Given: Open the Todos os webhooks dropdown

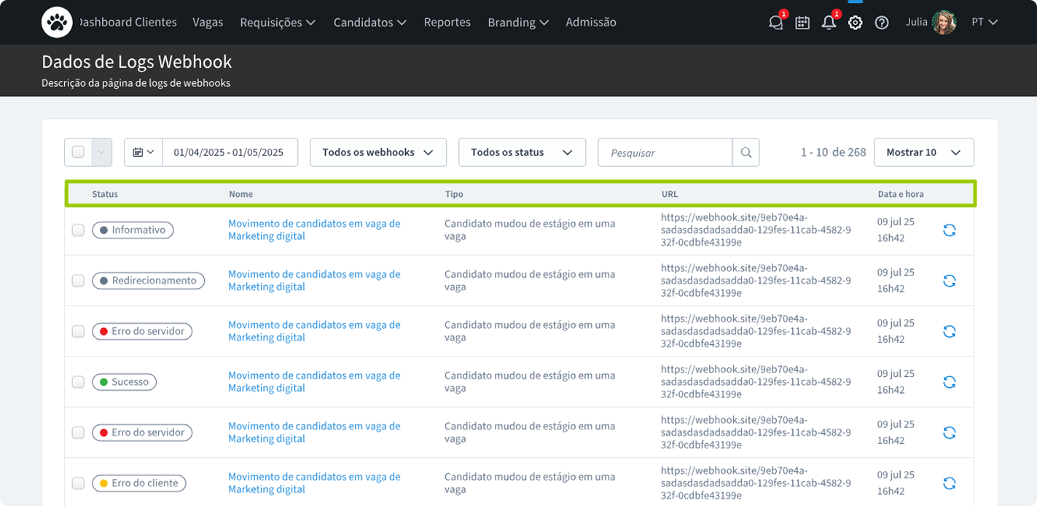Looking at the screenshot, I should 377,152.
